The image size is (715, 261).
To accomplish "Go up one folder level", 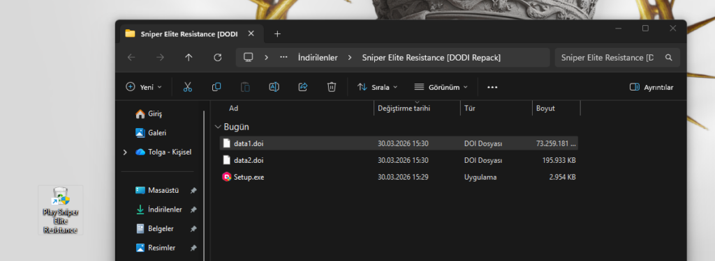I will click(189, 57).
